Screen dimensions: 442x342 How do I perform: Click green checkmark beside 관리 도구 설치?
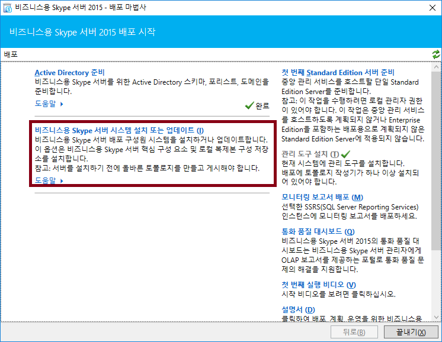(x=345, y=154)
